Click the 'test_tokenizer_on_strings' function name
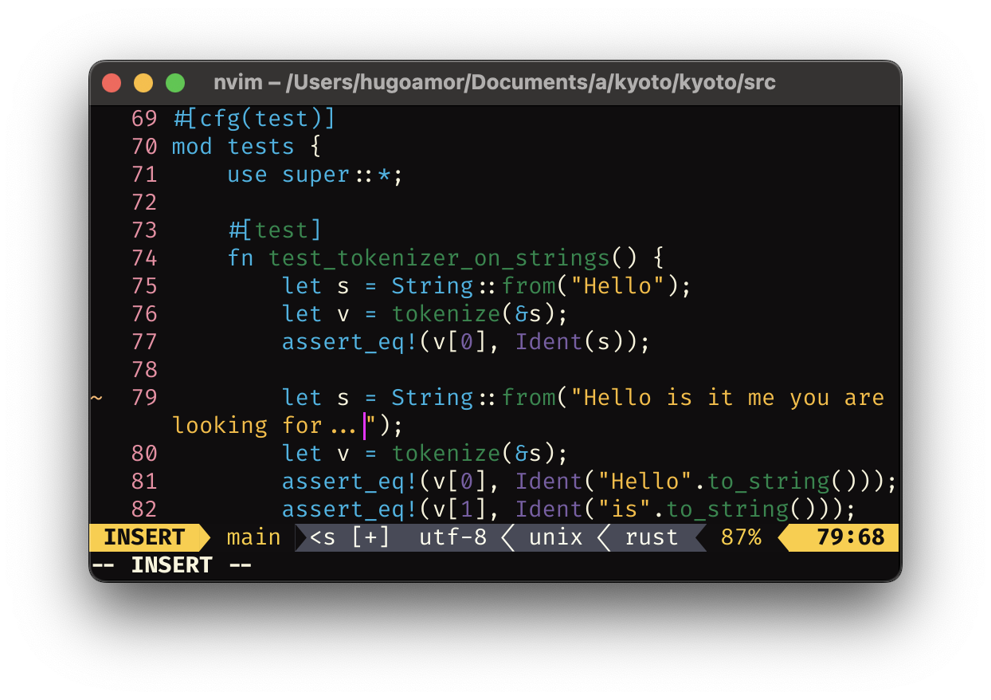The image size is (991, 700). tap(439, 258)
